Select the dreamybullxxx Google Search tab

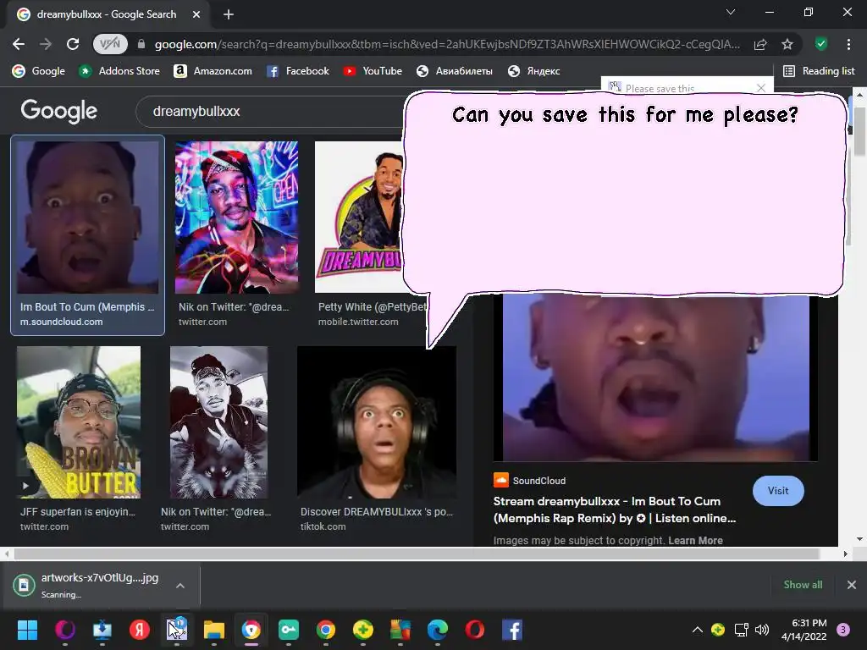108,14
